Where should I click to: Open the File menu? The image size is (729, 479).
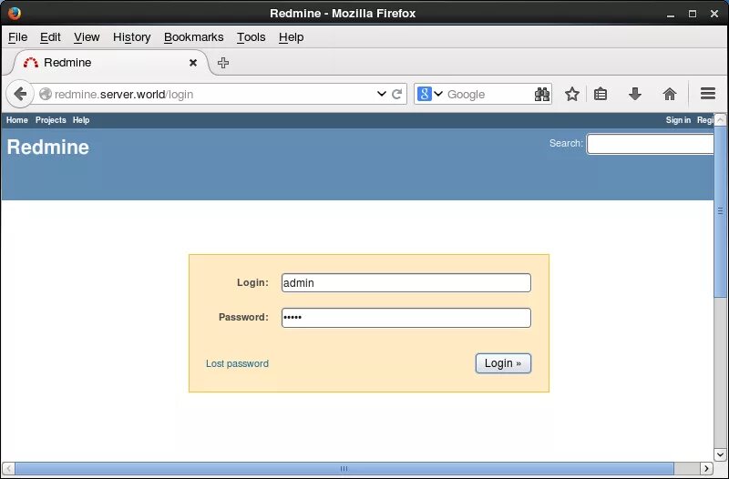(17, 37)
